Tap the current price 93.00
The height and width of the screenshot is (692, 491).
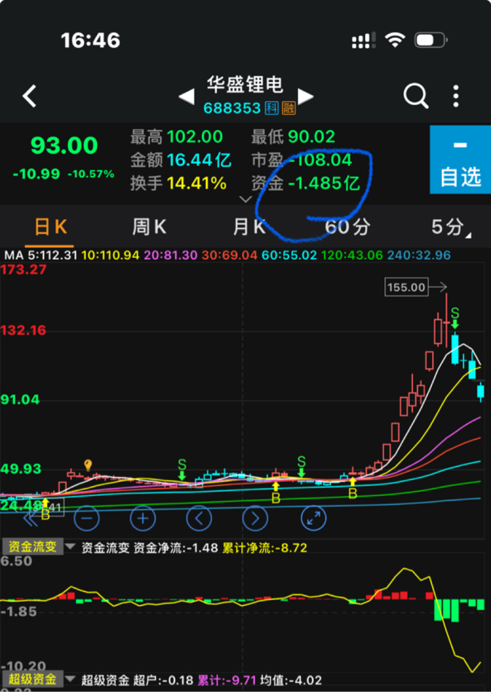[x=65, y=145]
